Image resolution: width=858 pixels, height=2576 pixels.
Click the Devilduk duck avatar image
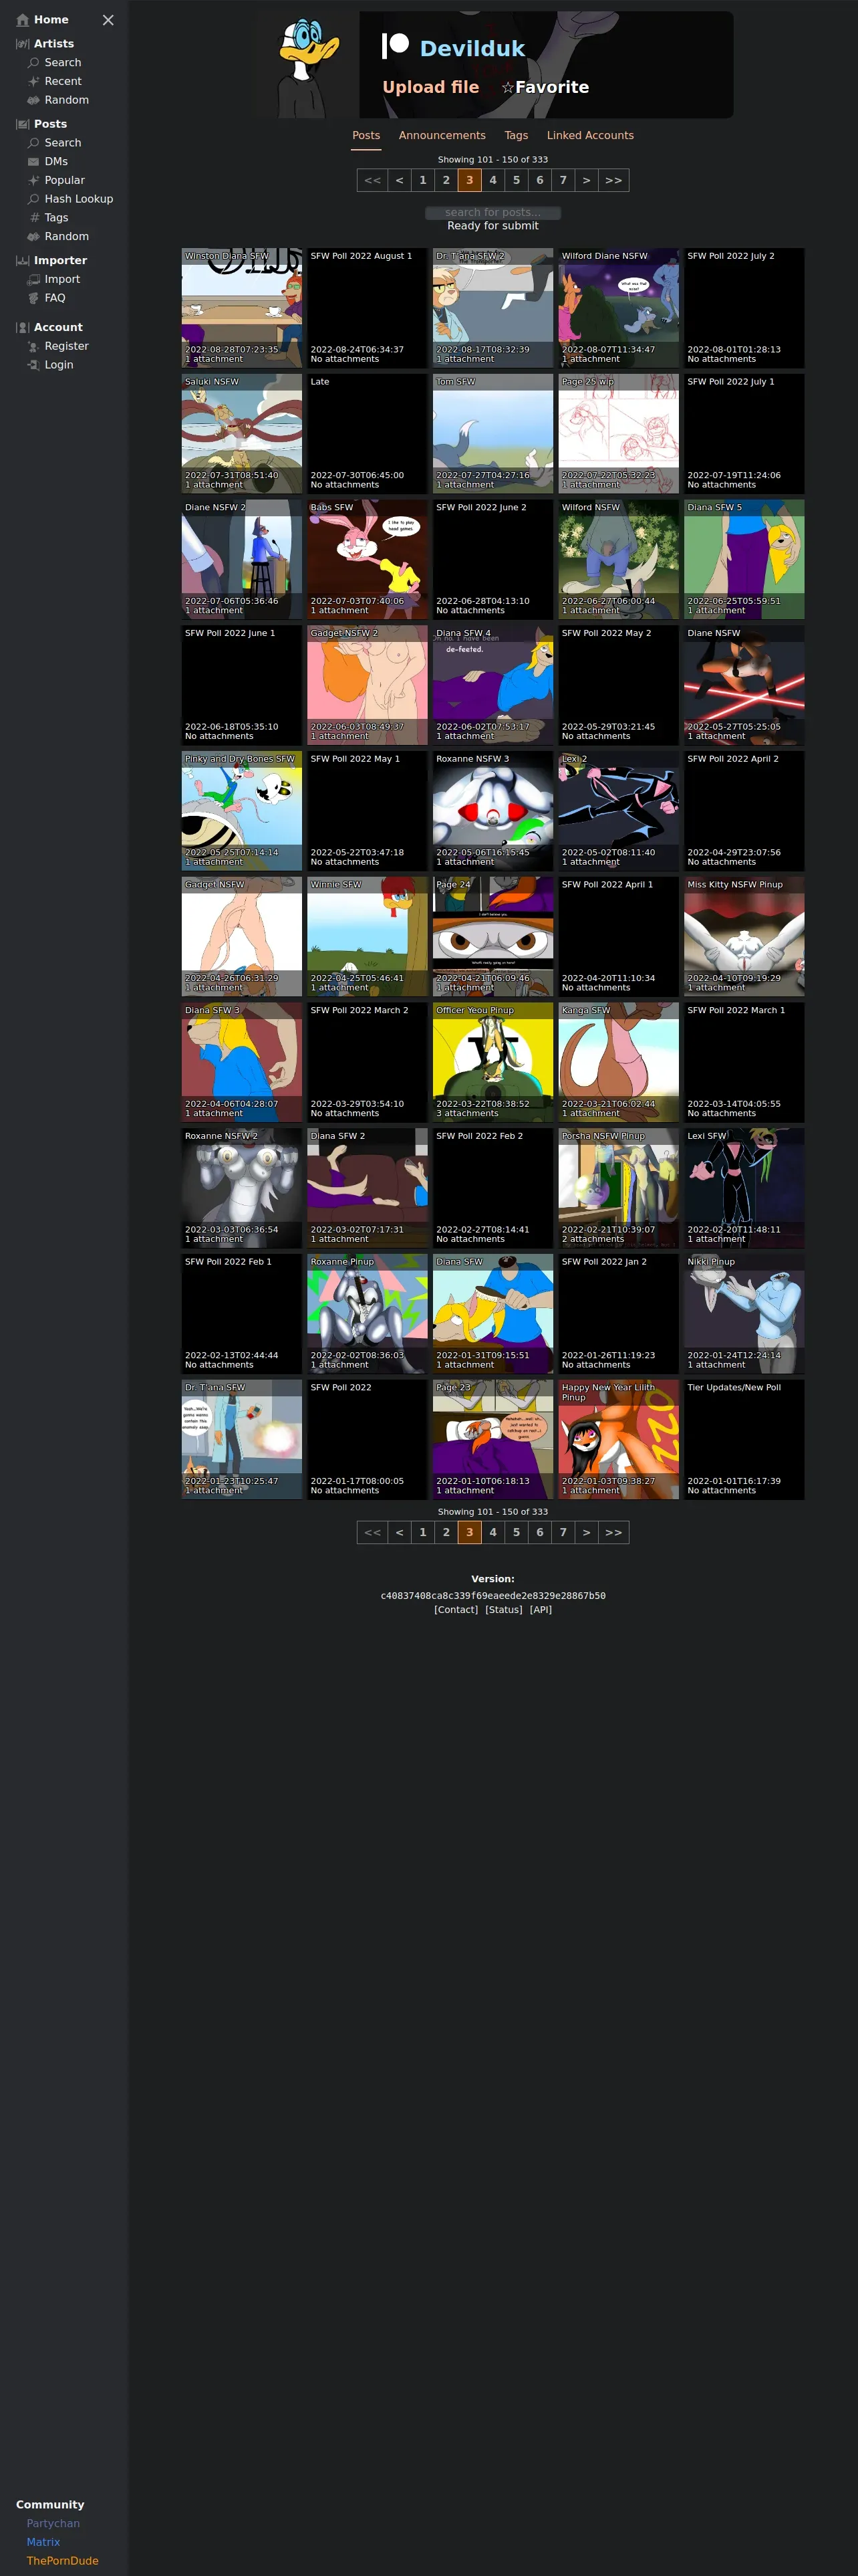(305, 65)
